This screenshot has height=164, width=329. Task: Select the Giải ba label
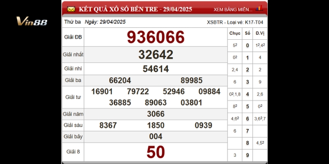[x=73, y=80]
